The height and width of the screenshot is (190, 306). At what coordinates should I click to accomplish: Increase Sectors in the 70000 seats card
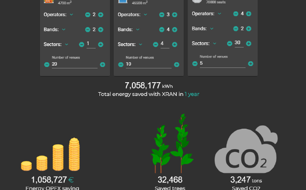click(x=248, y=43)
